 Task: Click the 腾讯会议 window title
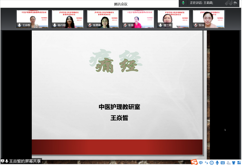tap(121, 4)
